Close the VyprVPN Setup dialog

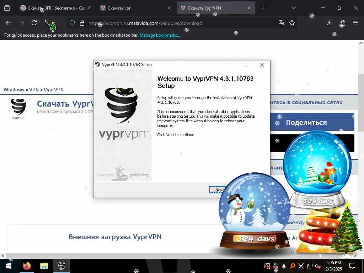coord(262,65)
